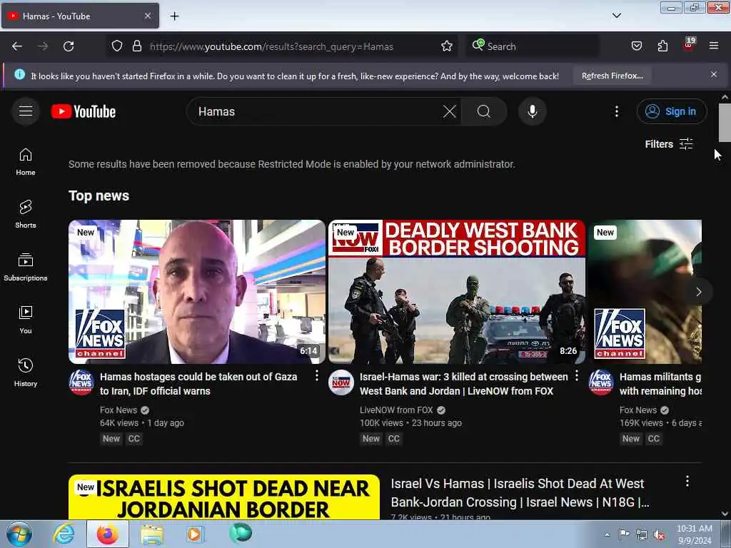This screenshot has width=731, height=548.
Task: Click the YouTube logo
Action: pyautogui.click(x=84, y=111)
